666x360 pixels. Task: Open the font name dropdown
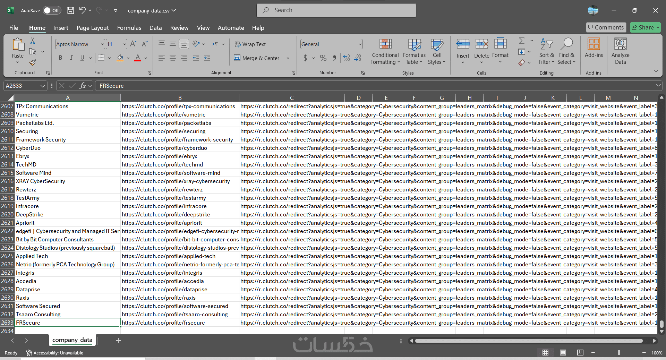pos(102,44)
